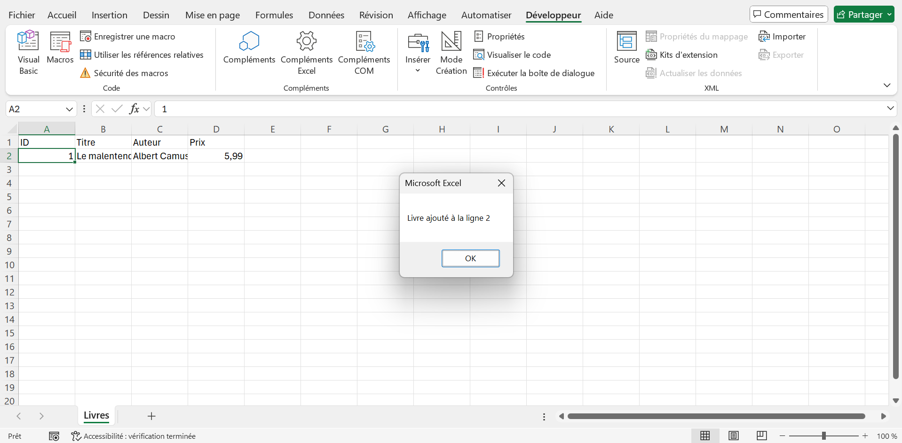Open Compléments Excel dialog
This screenshot has height=443, width=902.
click(307, 53)
